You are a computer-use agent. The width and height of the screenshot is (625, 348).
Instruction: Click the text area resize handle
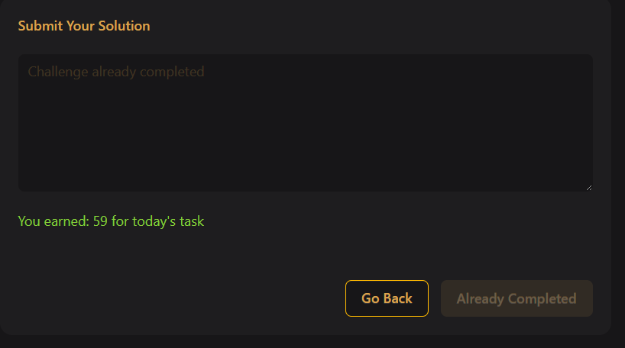pyautogui.click(x=588, y=186)
